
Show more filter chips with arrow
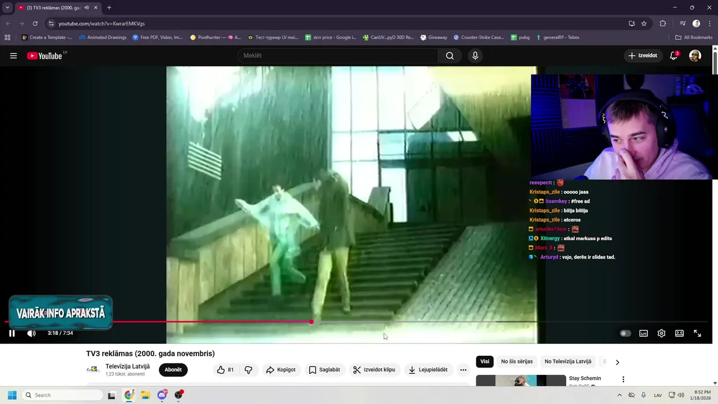point(617,362)
